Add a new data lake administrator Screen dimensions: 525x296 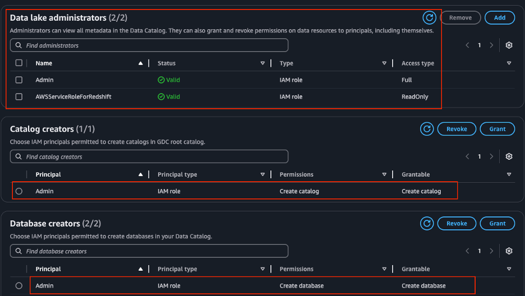[x=500, y=18]
